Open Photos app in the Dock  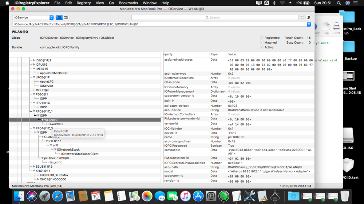coord(147,196)
